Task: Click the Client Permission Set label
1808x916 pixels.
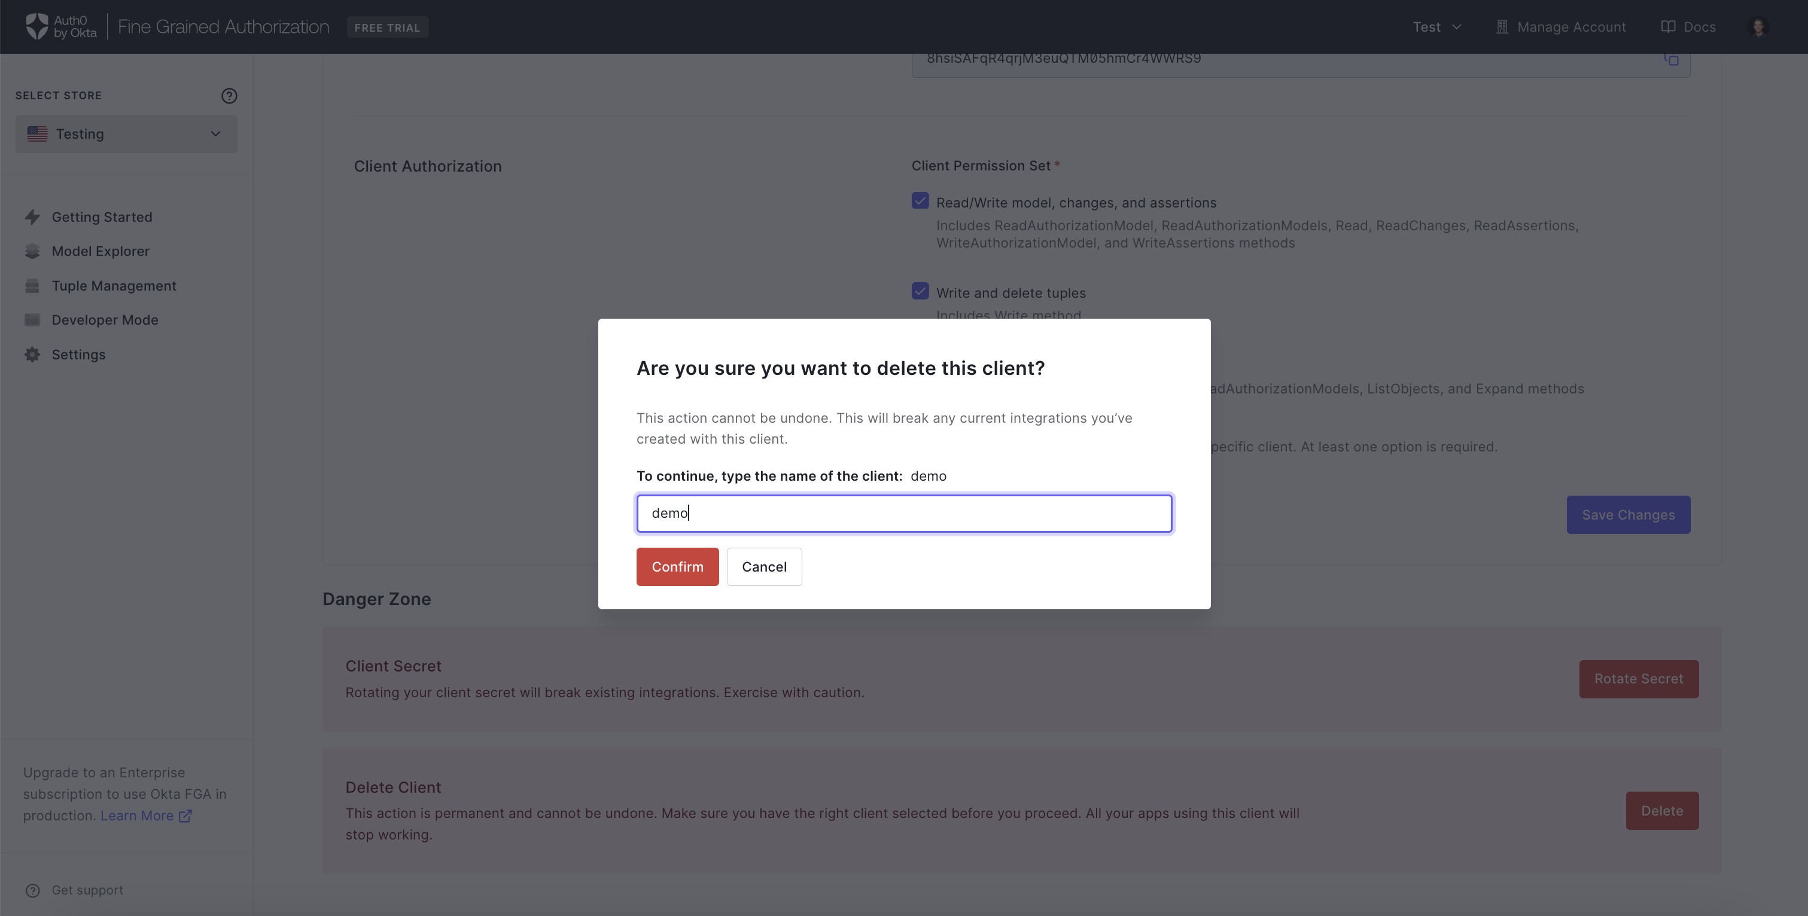Action: click(981, 166)
